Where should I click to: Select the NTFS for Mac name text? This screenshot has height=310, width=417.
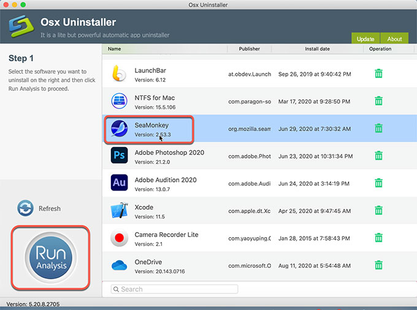pyautogui.click(x=155, y=98)
